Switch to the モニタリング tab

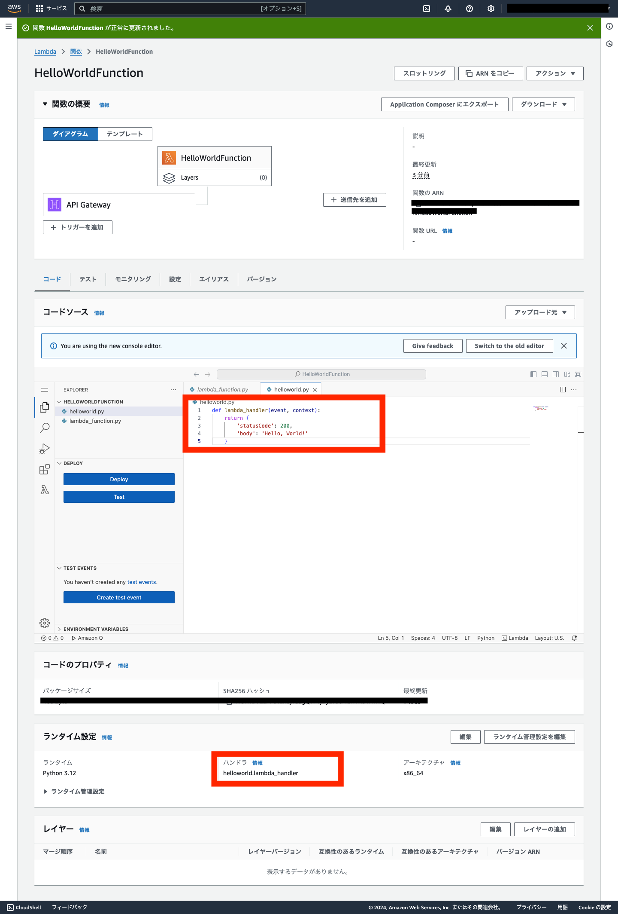tap(133, 279)
